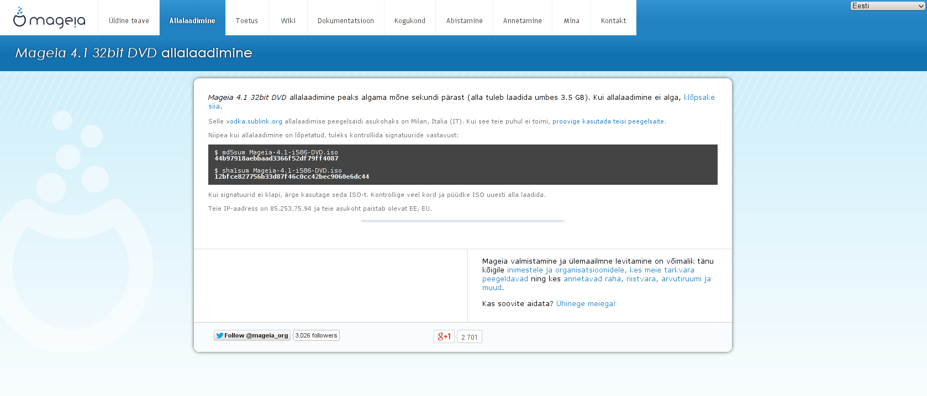Click the Mageia logo
This screenshot has width=927, height=396.
coord(49,18)
